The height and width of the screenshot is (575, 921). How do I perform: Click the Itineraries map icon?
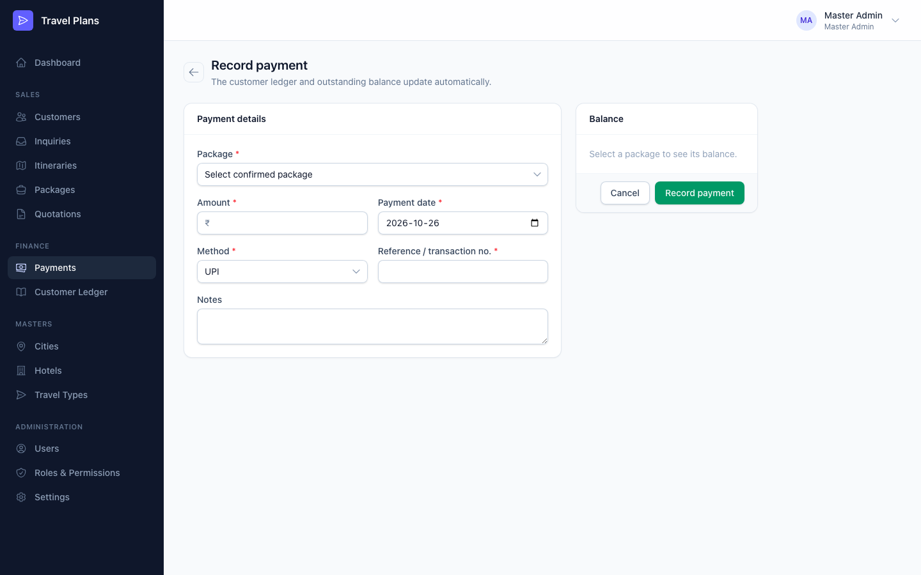[x=21, y=165]
